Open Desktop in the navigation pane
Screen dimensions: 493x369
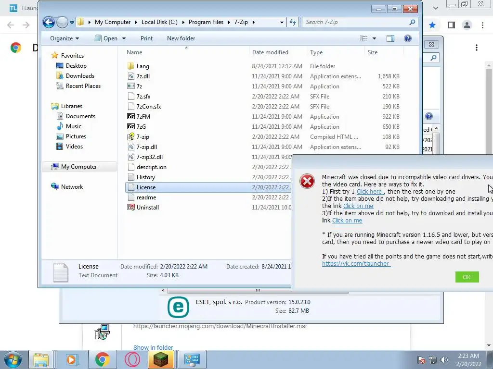[x=76, y=65]
